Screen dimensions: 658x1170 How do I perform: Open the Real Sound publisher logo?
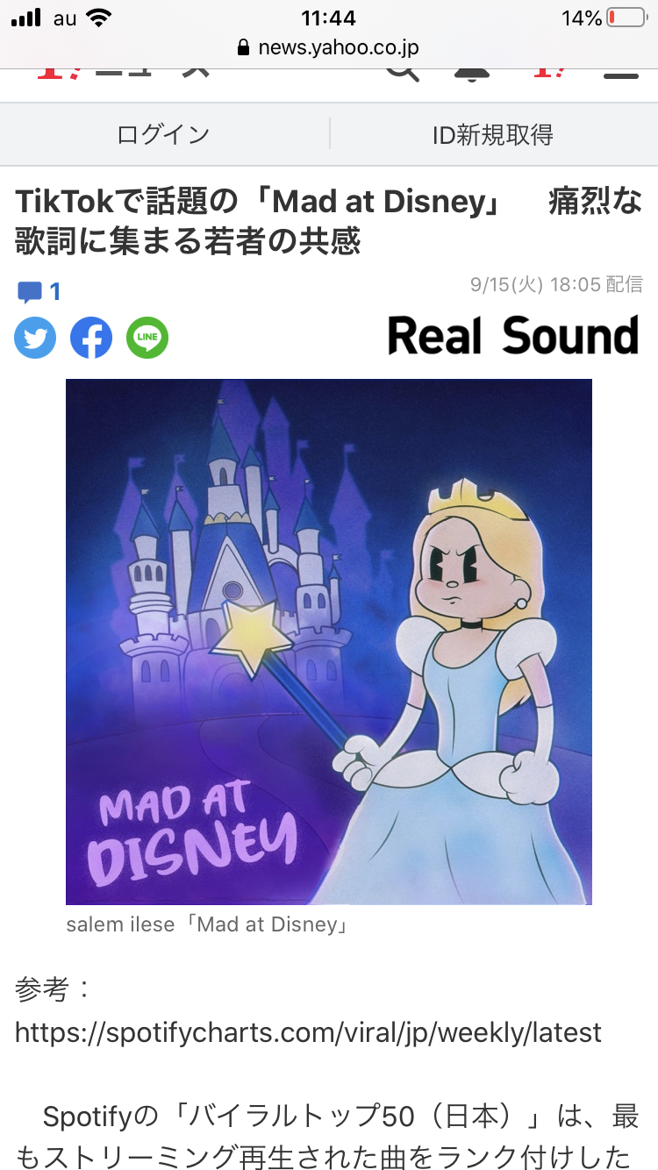(x=513, y=336)
